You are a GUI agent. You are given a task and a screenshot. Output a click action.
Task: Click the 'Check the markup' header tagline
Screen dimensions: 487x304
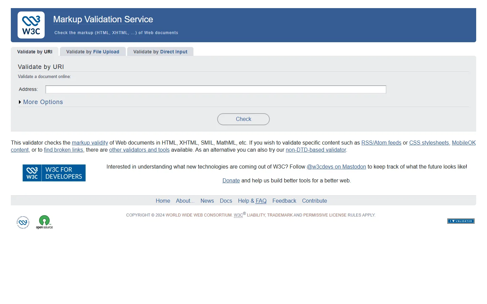tap(116, 33)
